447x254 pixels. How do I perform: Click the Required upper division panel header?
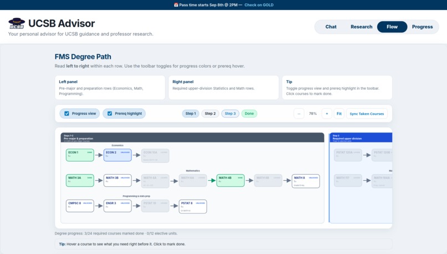pyautogui.click(x=361, y=138)
